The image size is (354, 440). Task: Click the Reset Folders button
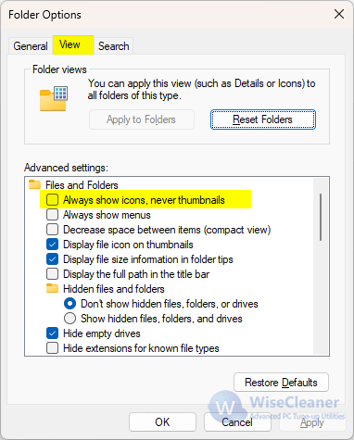[263, 119]
